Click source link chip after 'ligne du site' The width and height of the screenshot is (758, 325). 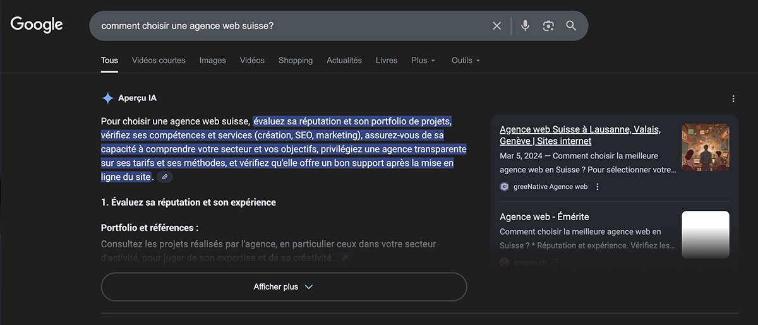click(165, 177)
